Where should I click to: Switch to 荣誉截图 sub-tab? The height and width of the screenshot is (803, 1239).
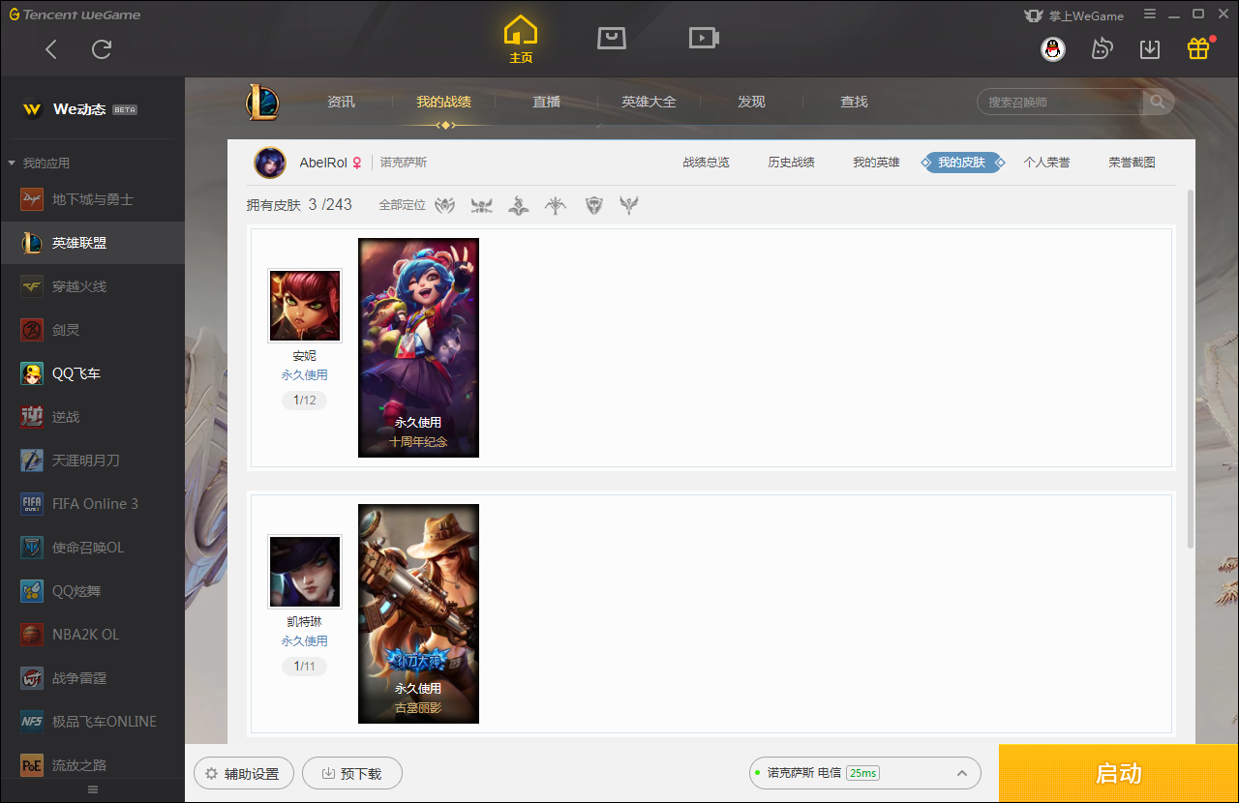[1132, 163]
